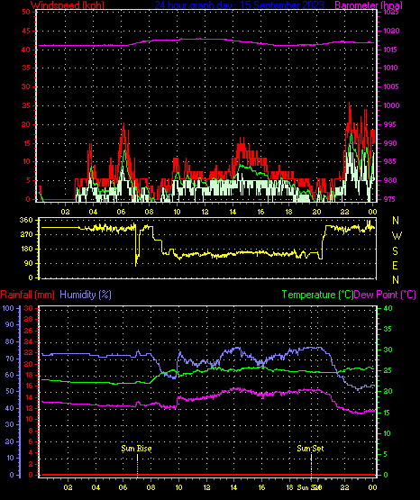The height and width of the screenshot is (500, 420).
Task: Click the Barometer (hpa) axis title
Action: [x=369, y=5]
